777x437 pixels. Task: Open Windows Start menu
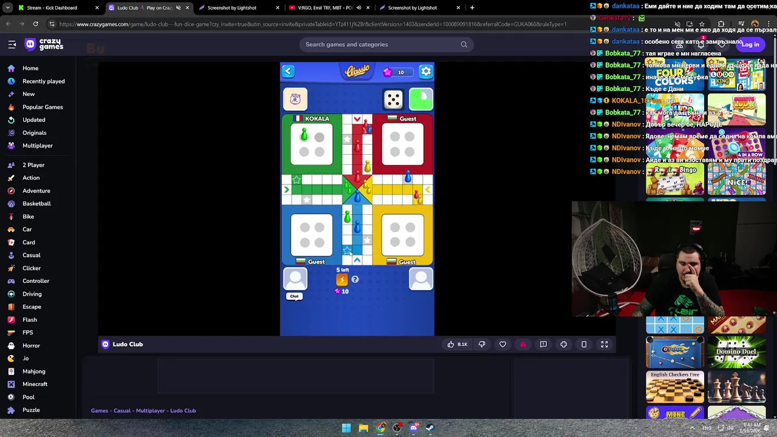[x=346, y=428]
